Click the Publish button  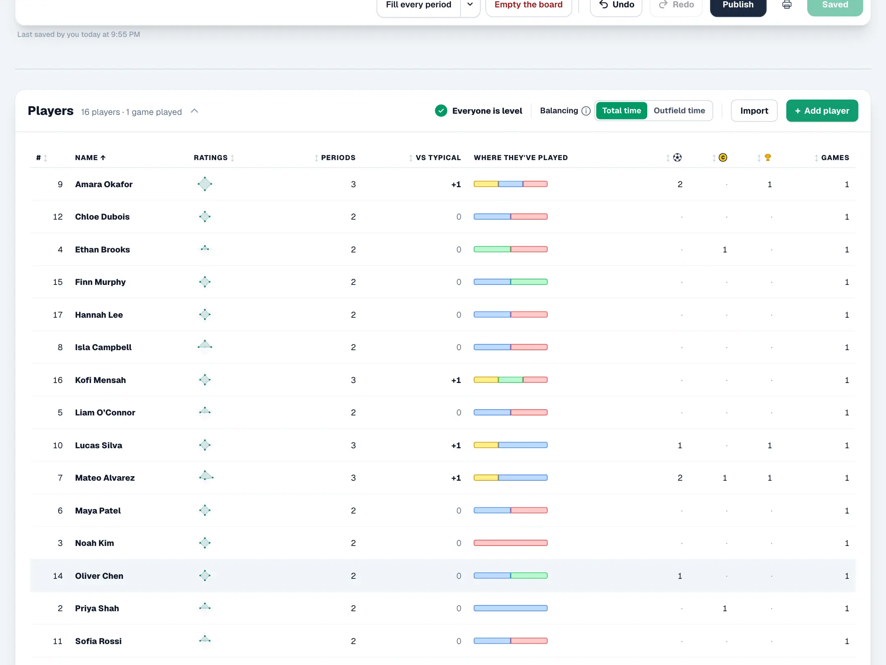(x=738, y=5)
